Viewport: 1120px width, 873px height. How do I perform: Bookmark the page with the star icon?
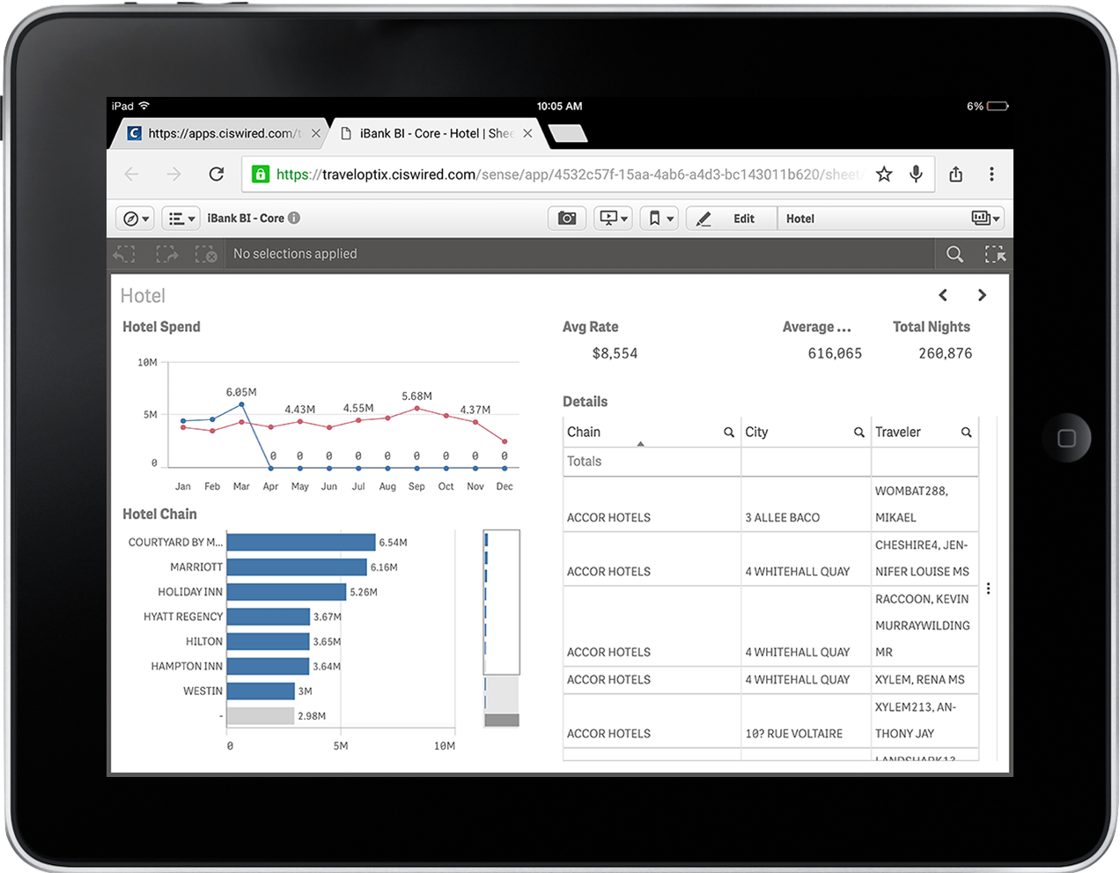[x=884, y=174]
